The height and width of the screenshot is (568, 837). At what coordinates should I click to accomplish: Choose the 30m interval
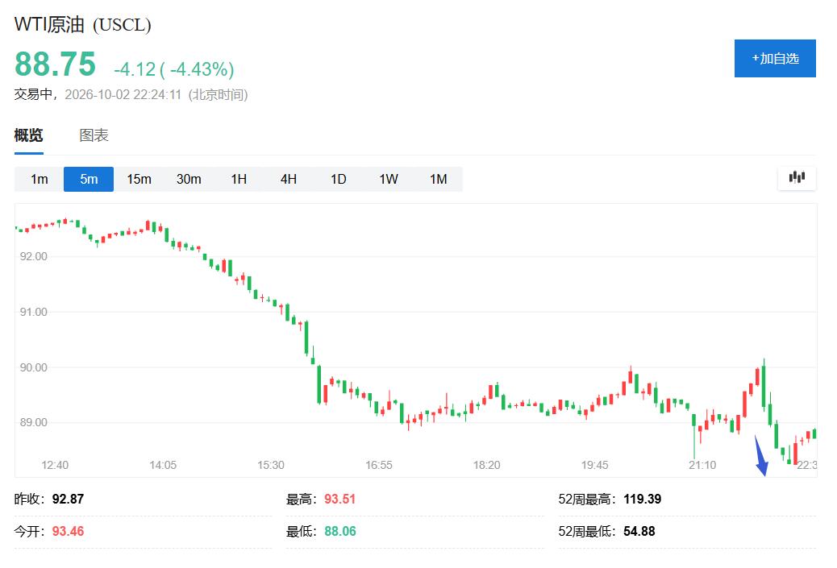(189, 179)
